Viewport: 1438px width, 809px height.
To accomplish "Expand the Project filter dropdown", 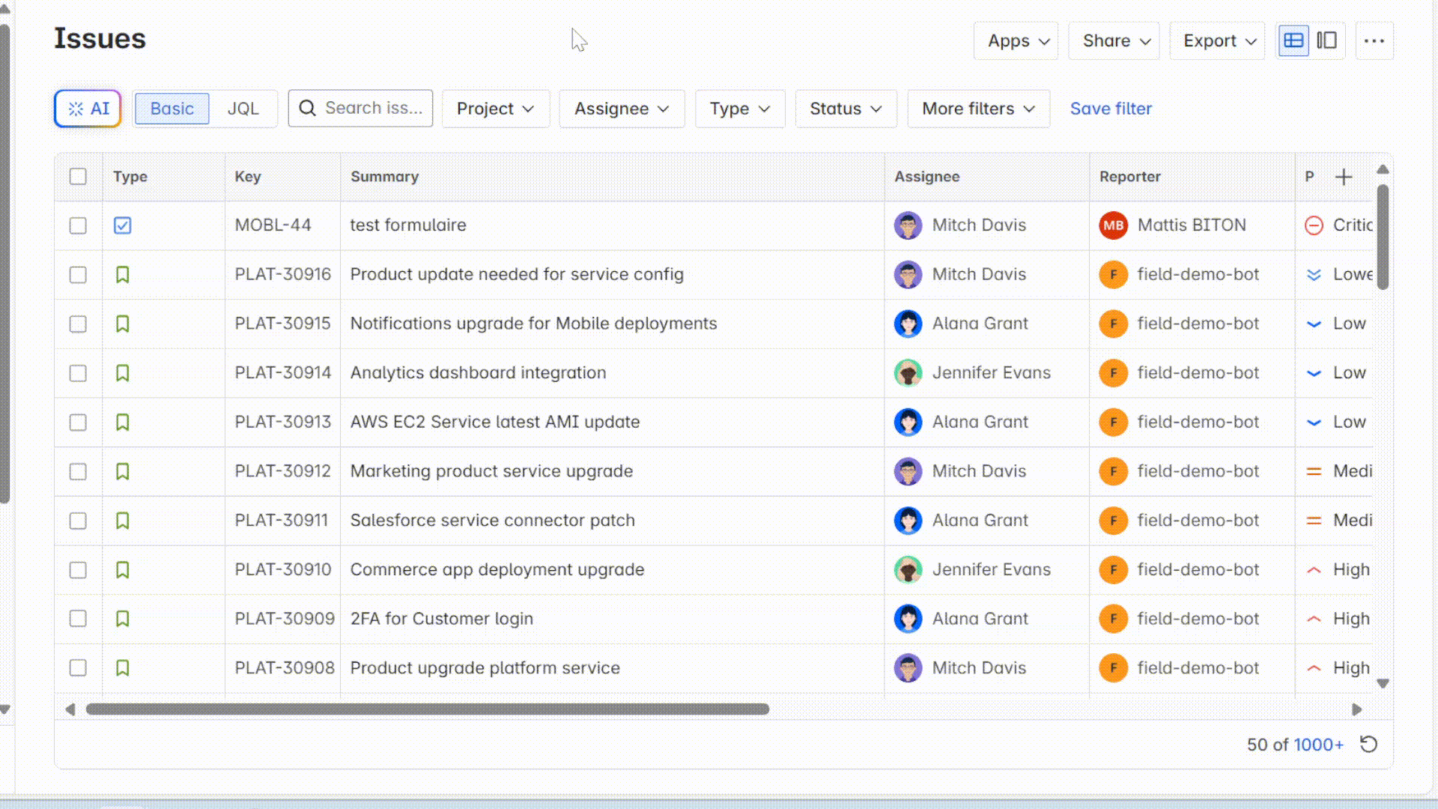I will [x=496, y=109].
